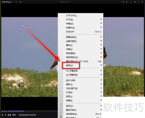Open the KMPlayer logo main menu
Image resolution: width=145 pixels, height=118 pixels.
pyautogui.click(x=8, y=2)
